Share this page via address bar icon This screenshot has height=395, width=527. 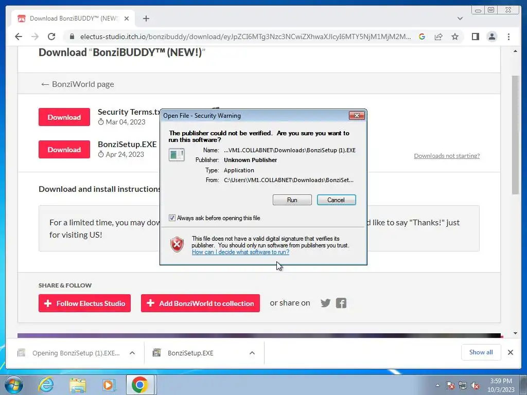438,37
